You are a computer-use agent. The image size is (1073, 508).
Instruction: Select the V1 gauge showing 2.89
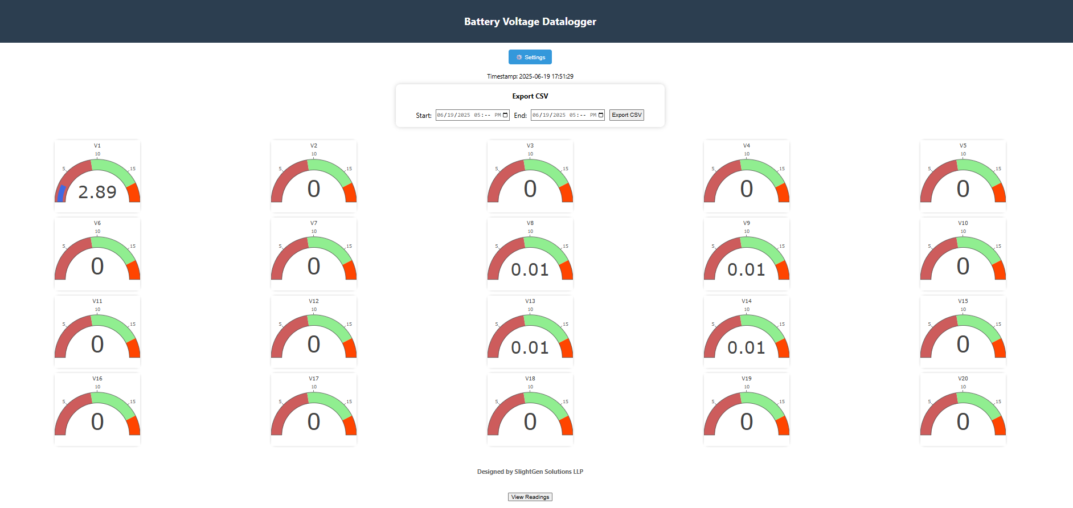coord(97,176)
